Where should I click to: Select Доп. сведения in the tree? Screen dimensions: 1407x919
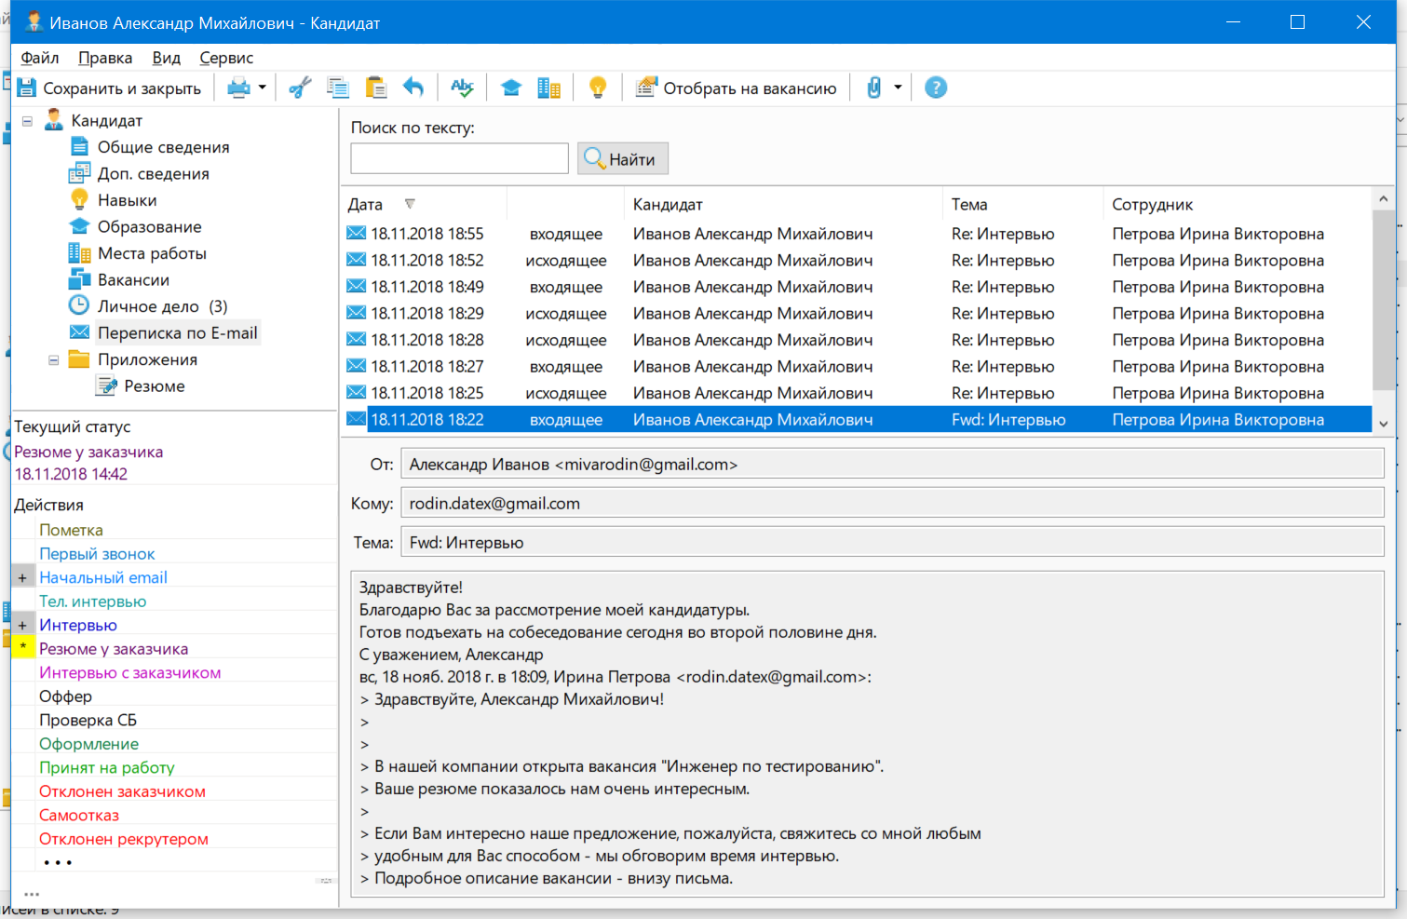pyautogui.click(x=154, y=174)
